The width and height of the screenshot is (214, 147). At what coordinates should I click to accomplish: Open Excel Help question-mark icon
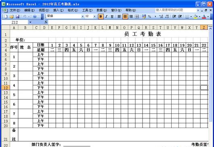[x=35, y=17]
